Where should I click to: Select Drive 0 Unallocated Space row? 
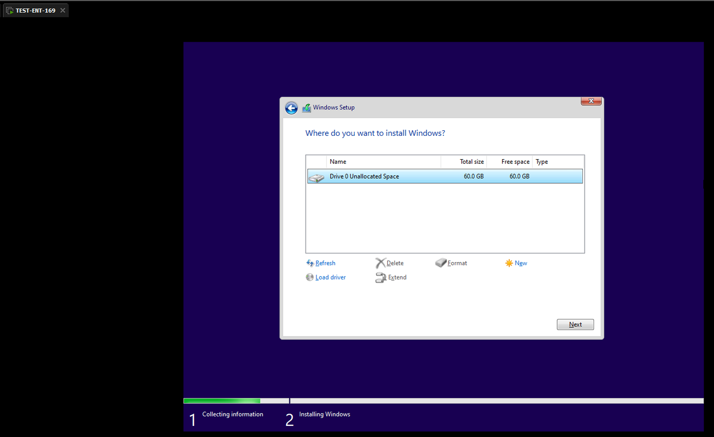445,176
